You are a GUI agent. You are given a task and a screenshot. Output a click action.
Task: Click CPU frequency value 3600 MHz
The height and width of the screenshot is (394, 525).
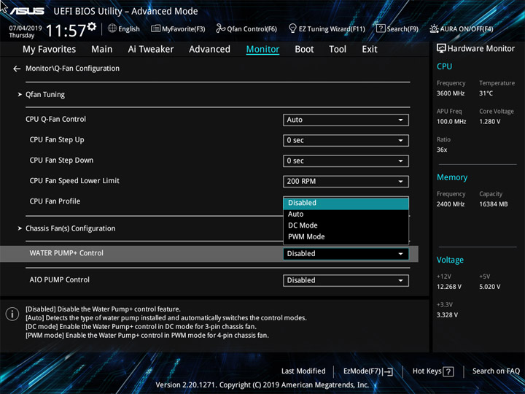click(451, 93)
